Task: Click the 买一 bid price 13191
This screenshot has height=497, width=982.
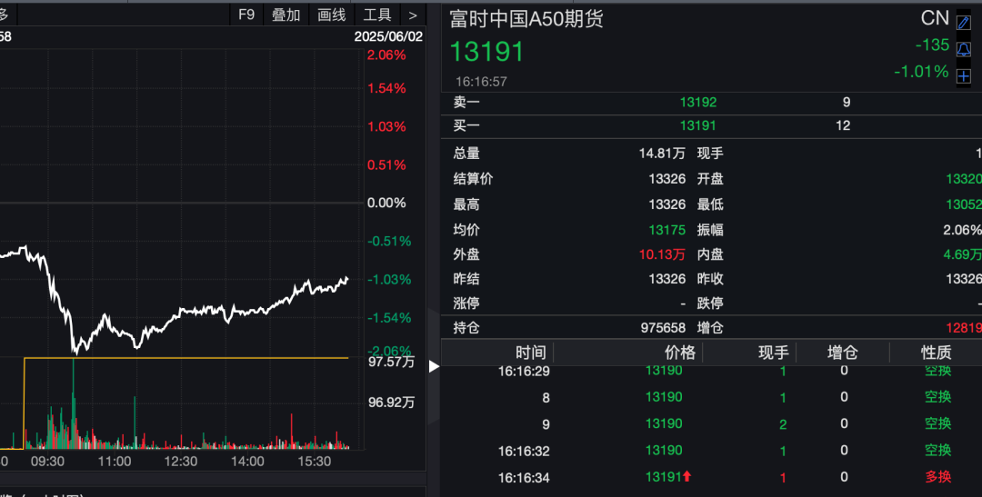Action: pyautogui.click(x=697, y=125)
